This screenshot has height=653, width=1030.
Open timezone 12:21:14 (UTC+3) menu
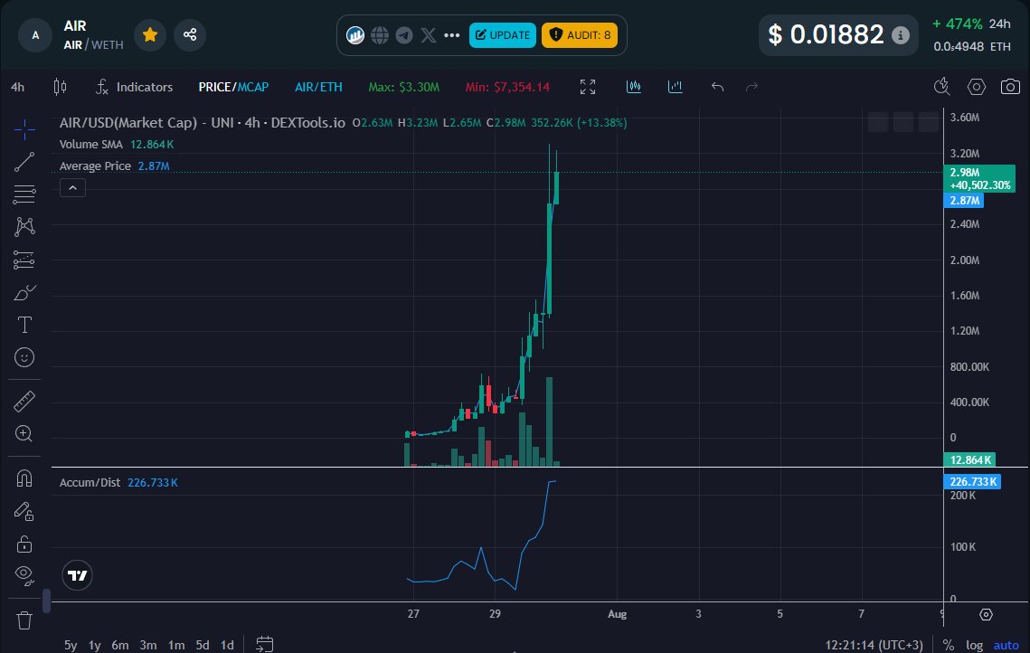coord(874,645)
